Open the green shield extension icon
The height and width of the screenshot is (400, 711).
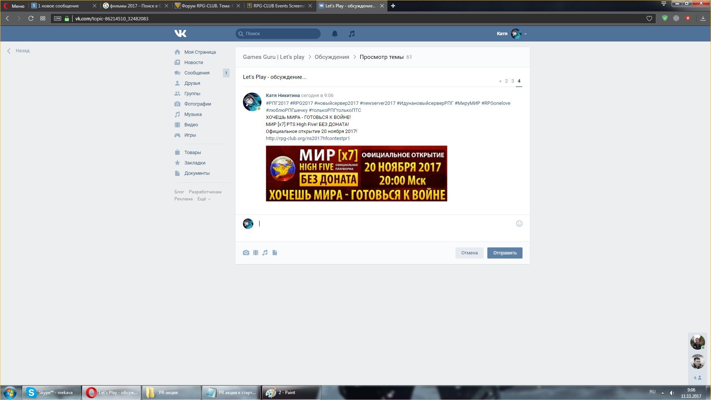tap(665, 18)
